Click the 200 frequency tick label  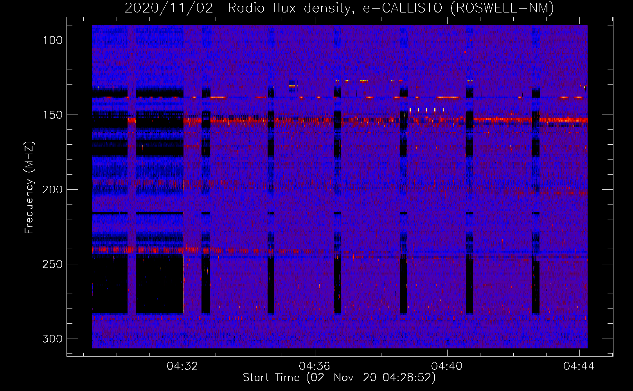[52, 190]
